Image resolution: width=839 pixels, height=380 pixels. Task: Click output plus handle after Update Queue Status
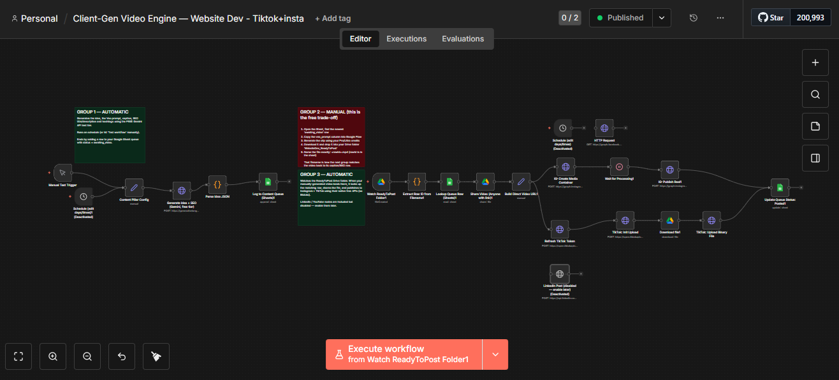click(801, 187)
